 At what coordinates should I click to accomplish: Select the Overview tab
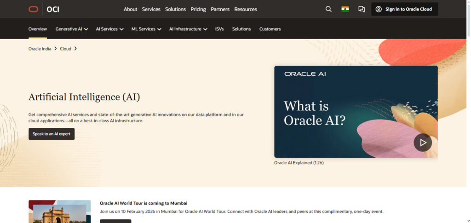coord(38,29)
